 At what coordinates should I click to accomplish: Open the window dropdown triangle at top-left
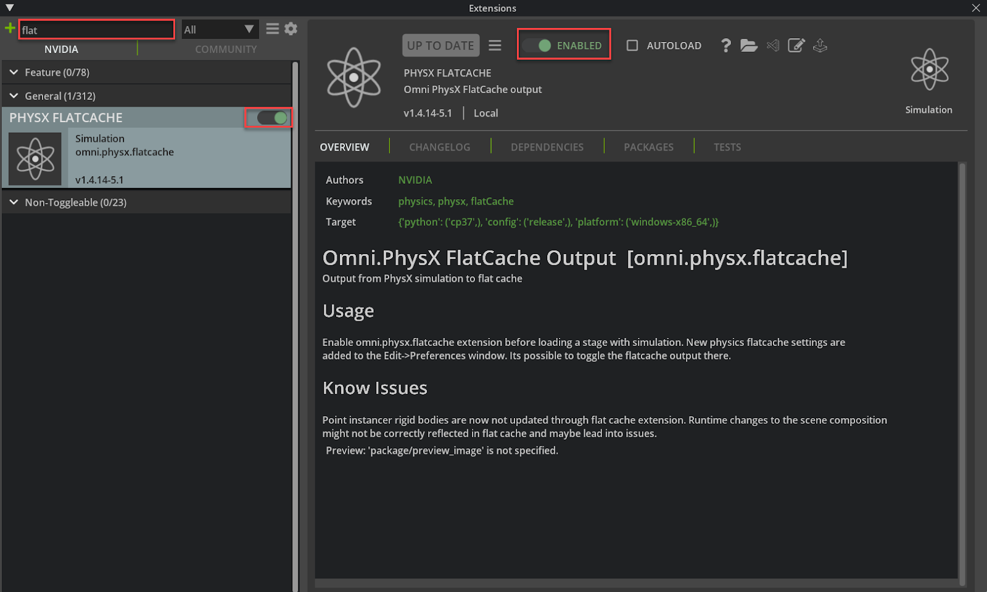(9, 8)
